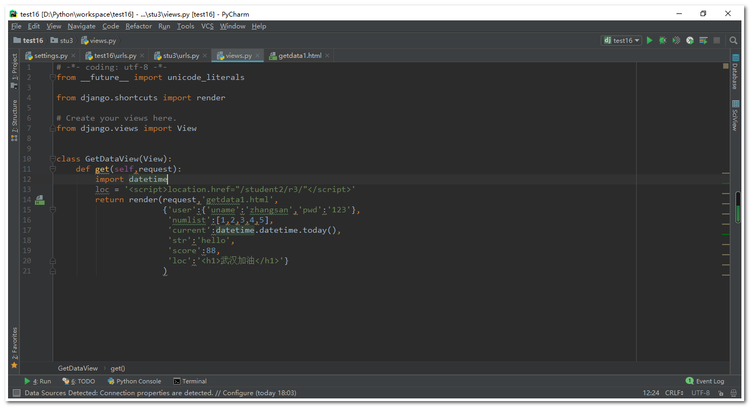Run with concurrency diagram icon

point(703,40)
